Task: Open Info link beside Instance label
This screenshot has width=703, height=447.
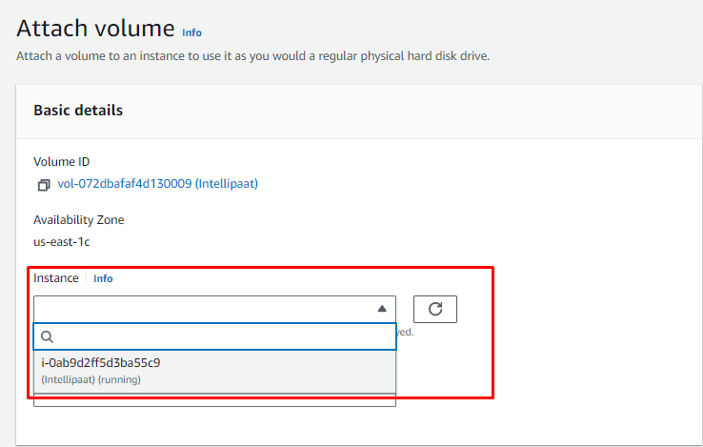Action: click(103, 278)
